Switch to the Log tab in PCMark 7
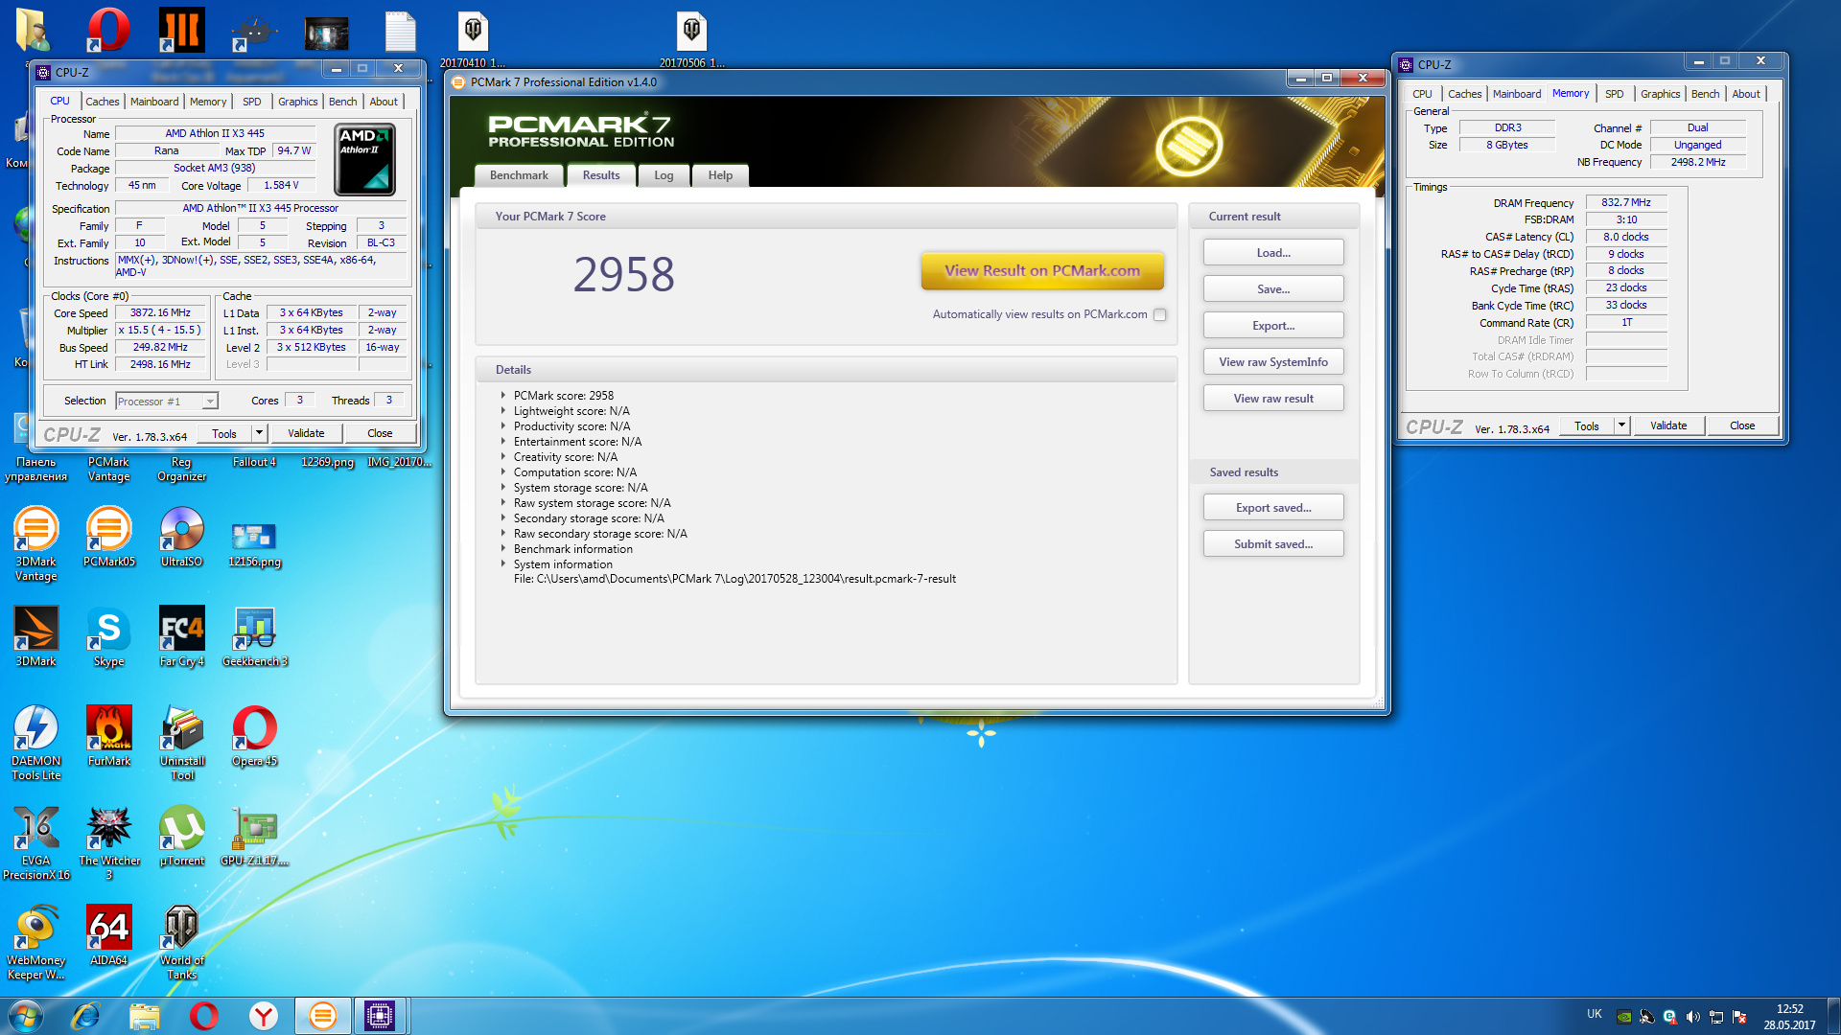This screenshot has width=1841, height=1035. 664,175
